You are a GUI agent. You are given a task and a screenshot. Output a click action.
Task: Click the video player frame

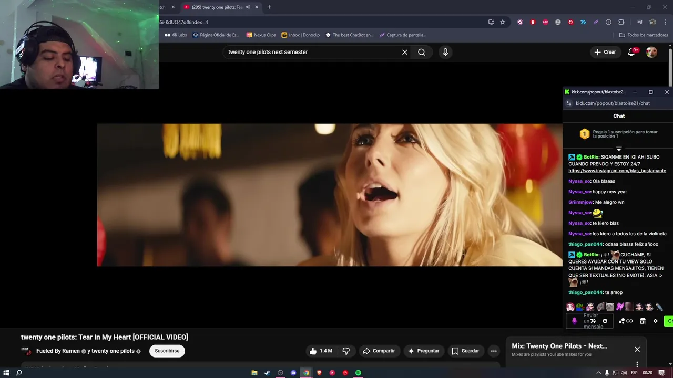[330, 195]
